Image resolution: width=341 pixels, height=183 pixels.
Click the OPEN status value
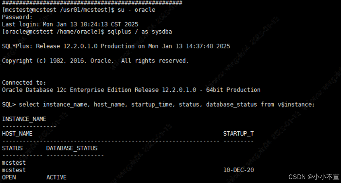tap(9, 177)
